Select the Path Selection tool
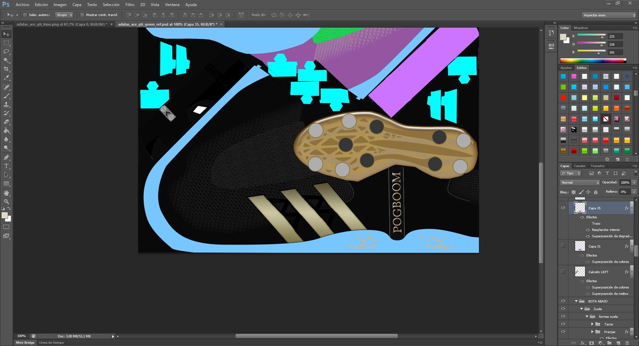This screenshot has height=346, width=639. (x=6, y=175)
